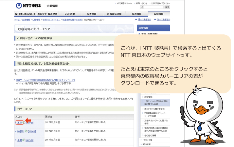Go to 相互接続に関する情報 breadcrumb link
Screen dimensions: 234x147
pos(72,20)
